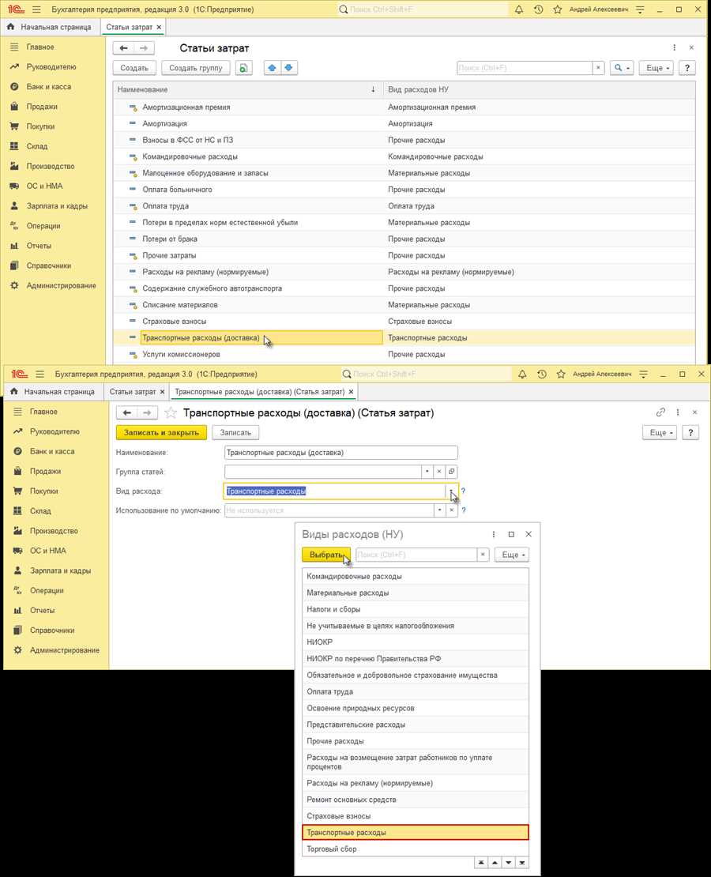
Task: Focus search field in Виды расходов popup
Action: [x=416, y=555]
